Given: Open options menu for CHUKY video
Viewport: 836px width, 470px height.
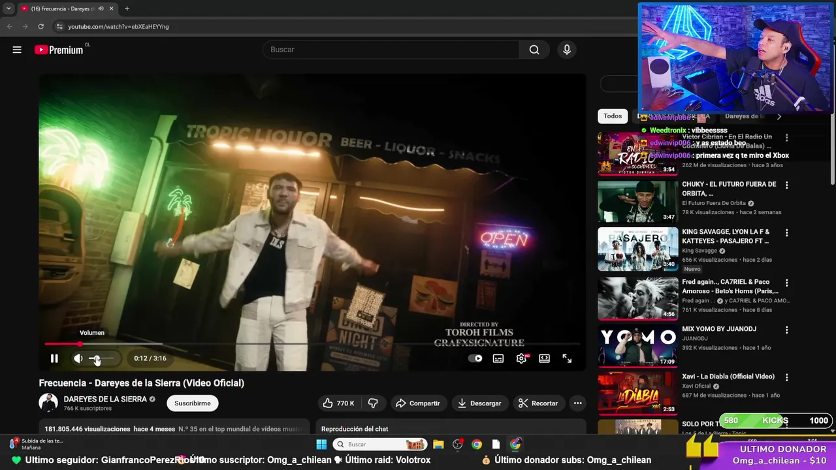Looking at the screenshot, I should (787, 185).
